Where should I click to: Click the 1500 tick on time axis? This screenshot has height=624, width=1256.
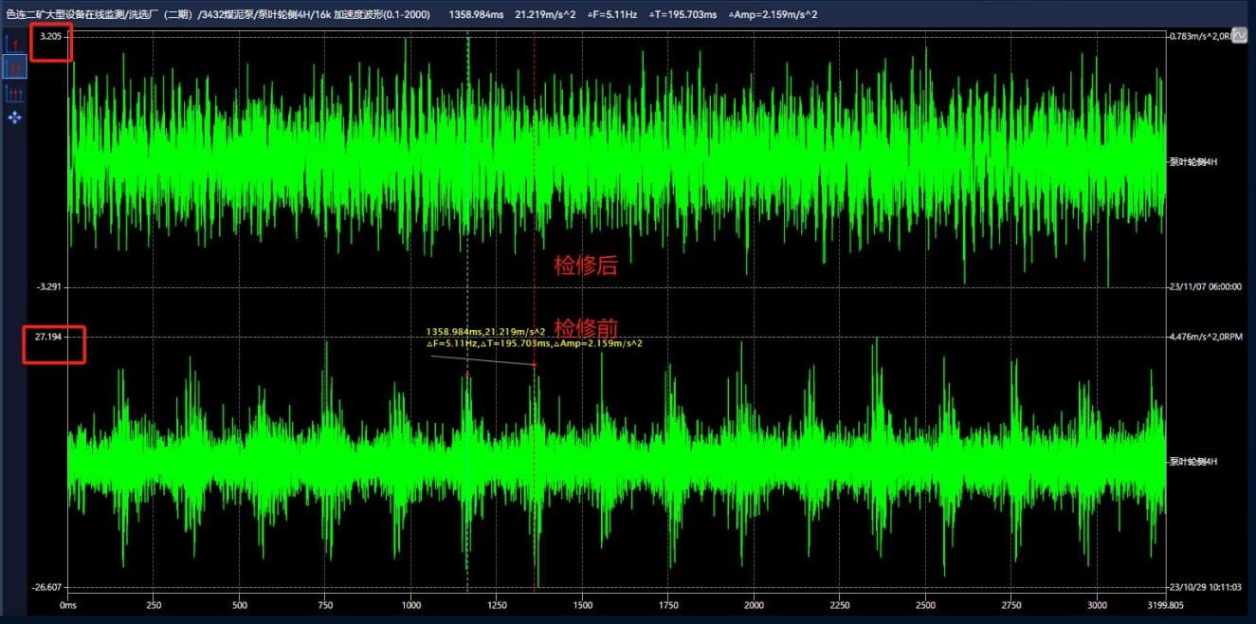(582, 604)
